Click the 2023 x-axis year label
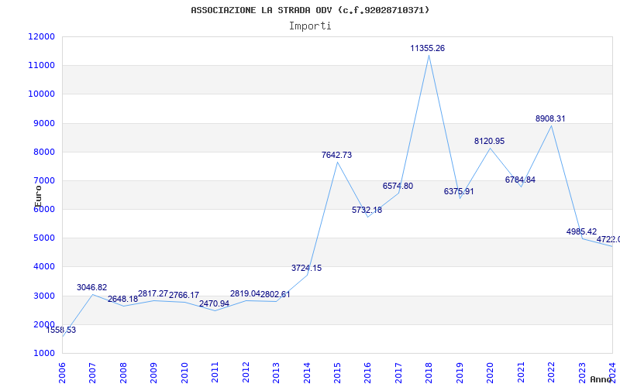The width and height of the screenshot is (620, 387). tap(582, 372)
